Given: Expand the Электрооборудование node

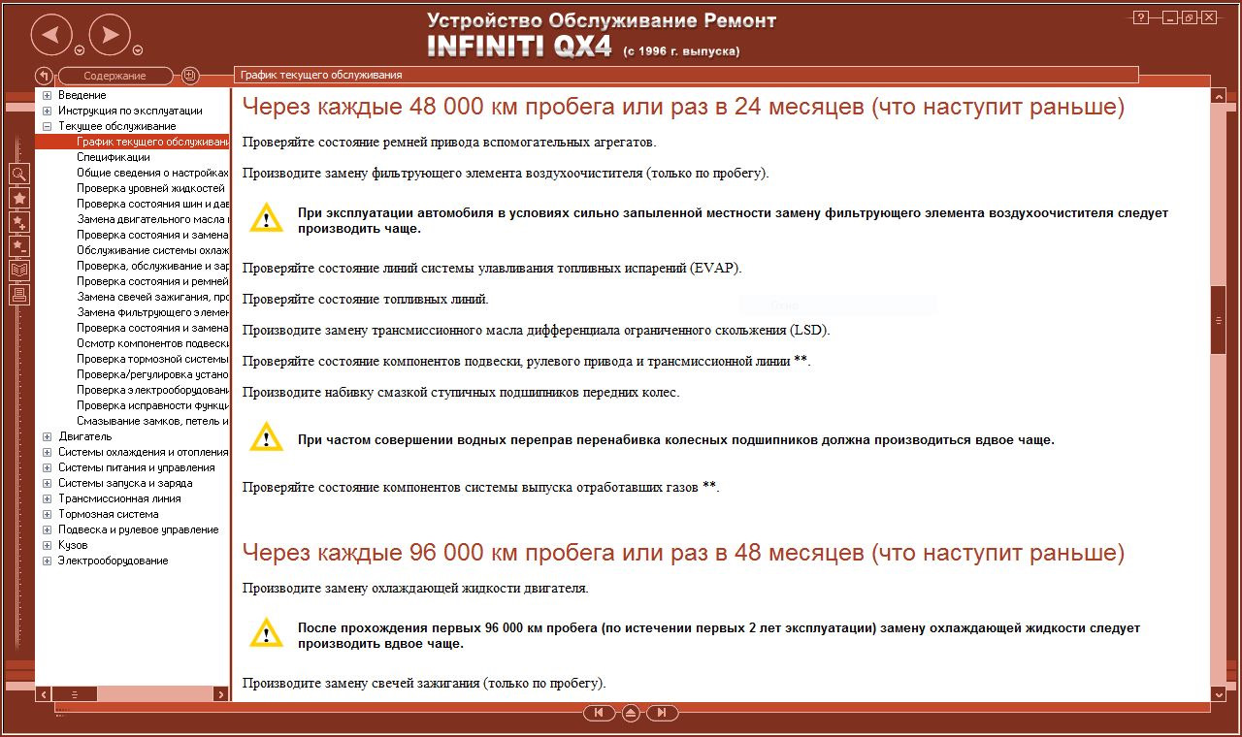Looking at the screenshot, I should (x=47, y=561).
